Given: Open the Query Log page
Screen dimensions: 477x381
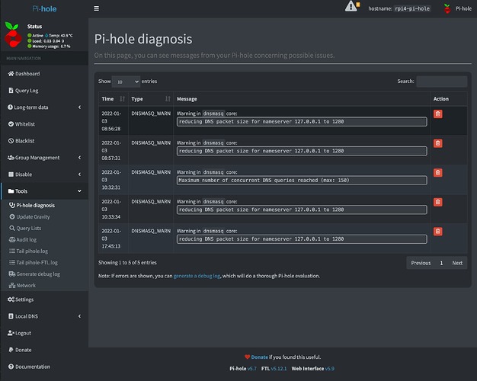Looking at the screenshot, I should point(27,91).
